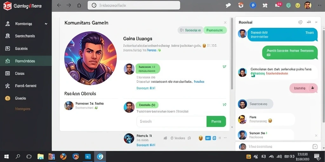Open the Sioads sidebar item with coin icon
325x162 pixels.
(x=26, y=98)
